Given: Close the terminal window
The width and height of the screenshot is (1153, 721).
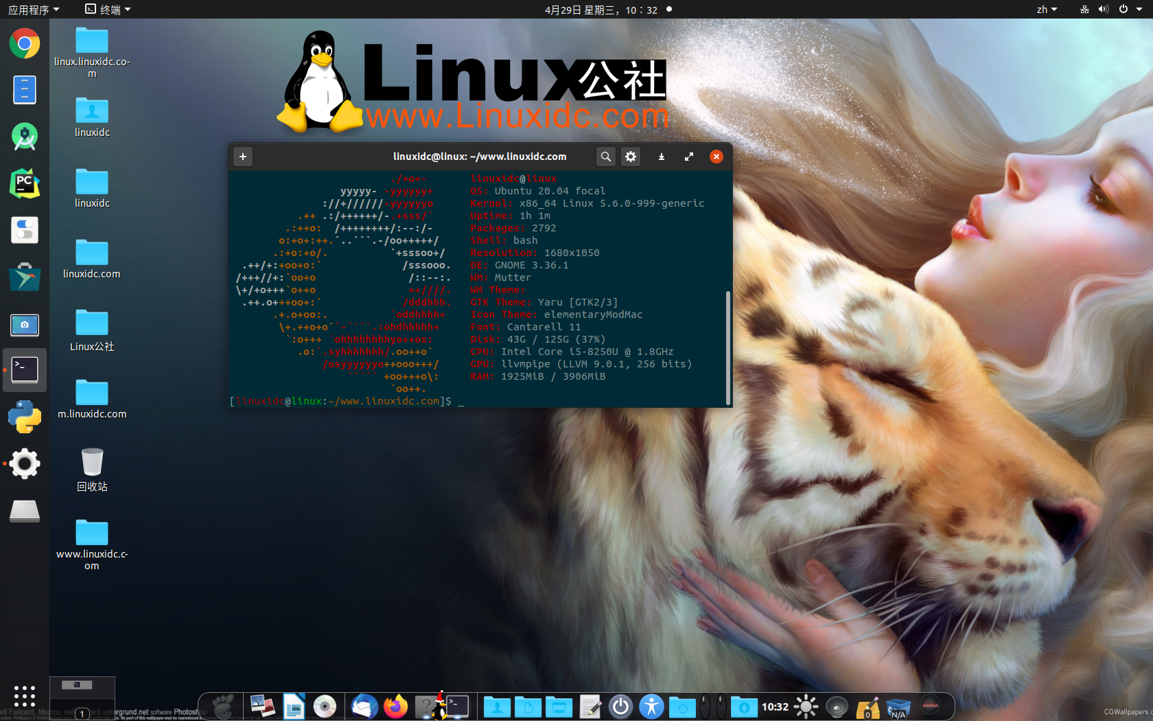Looking at the screenshot, I should [x=717, y=157].
